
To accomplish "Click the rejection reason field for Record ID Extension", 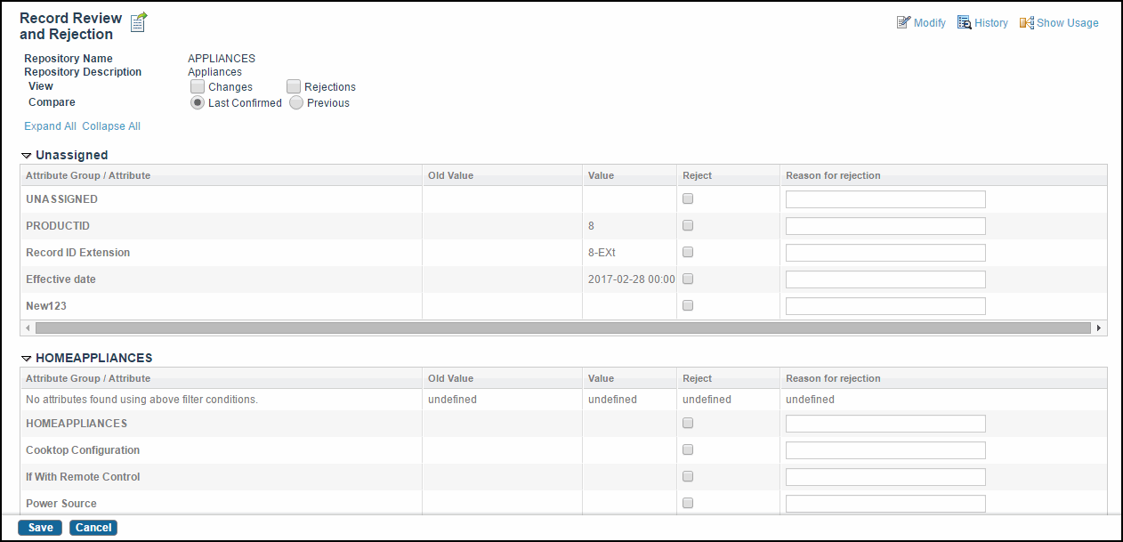I will (x=885, y=253).
